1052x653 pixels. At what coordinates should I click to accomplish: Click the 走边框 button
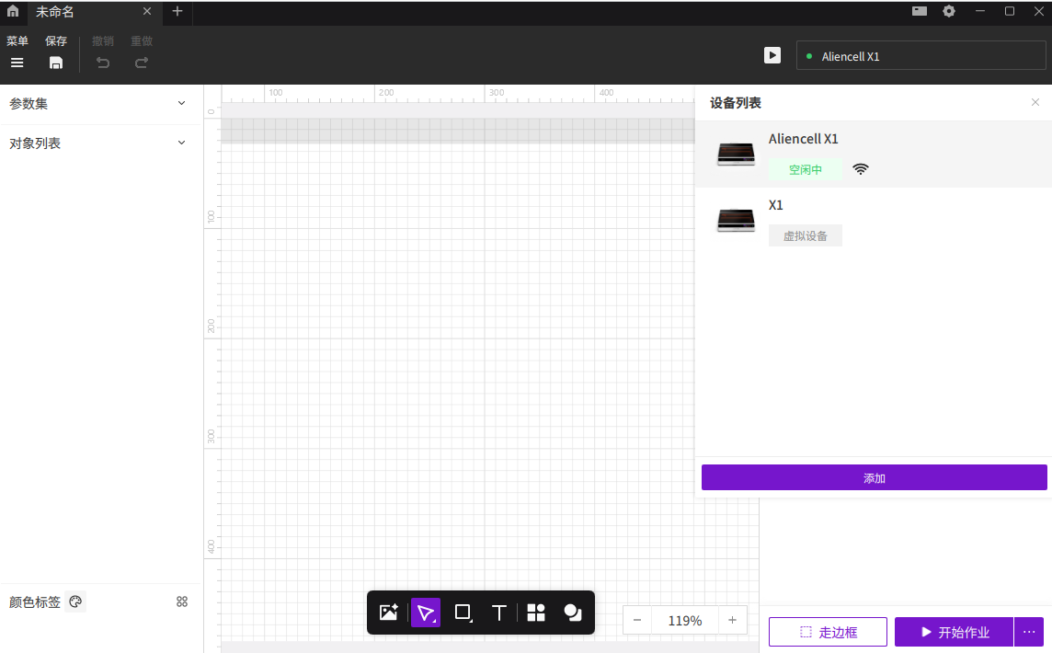828,632
